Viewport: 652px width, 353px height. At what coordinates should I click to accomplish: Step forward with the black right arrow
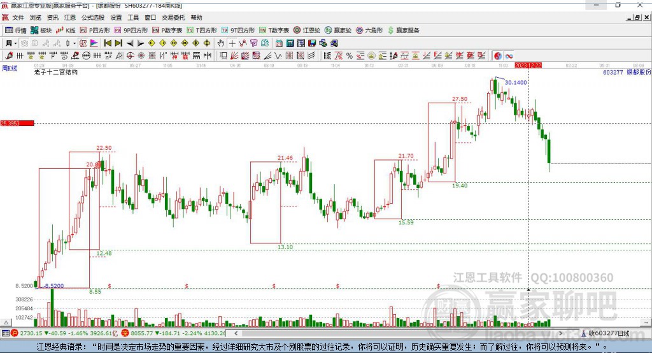[141, 43]
